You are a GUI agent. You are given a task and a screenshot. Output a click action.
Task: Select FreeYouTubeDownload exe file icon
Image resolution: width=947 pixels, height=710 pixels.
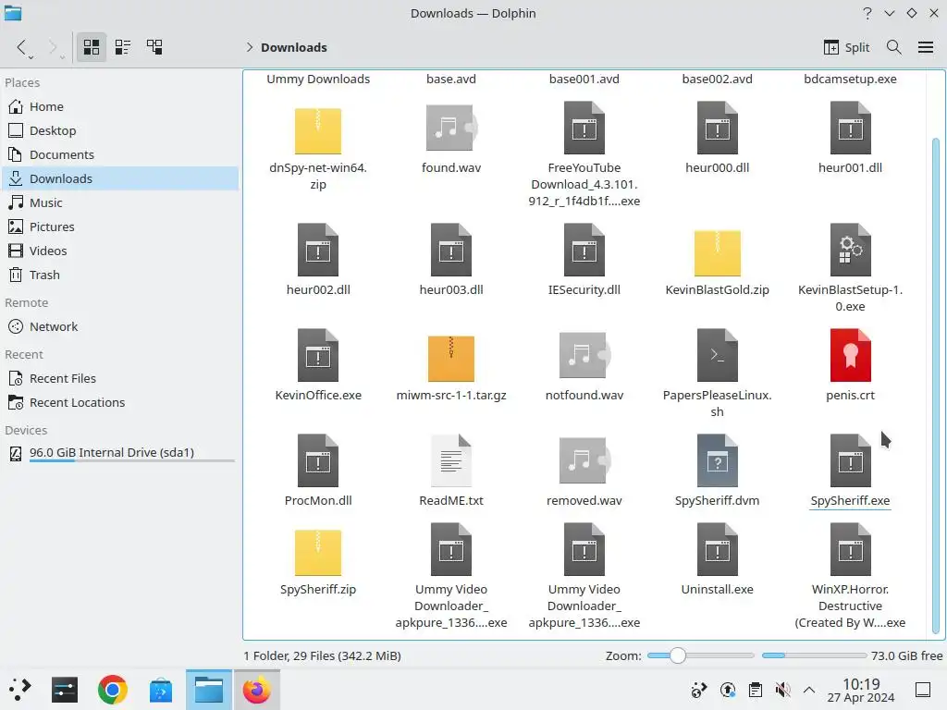584,128
